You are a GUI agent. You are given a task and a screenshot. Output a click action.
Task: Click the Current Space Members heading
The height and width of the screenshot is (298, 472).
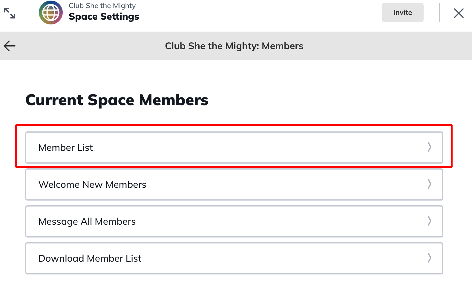click(x=117, y=100)
